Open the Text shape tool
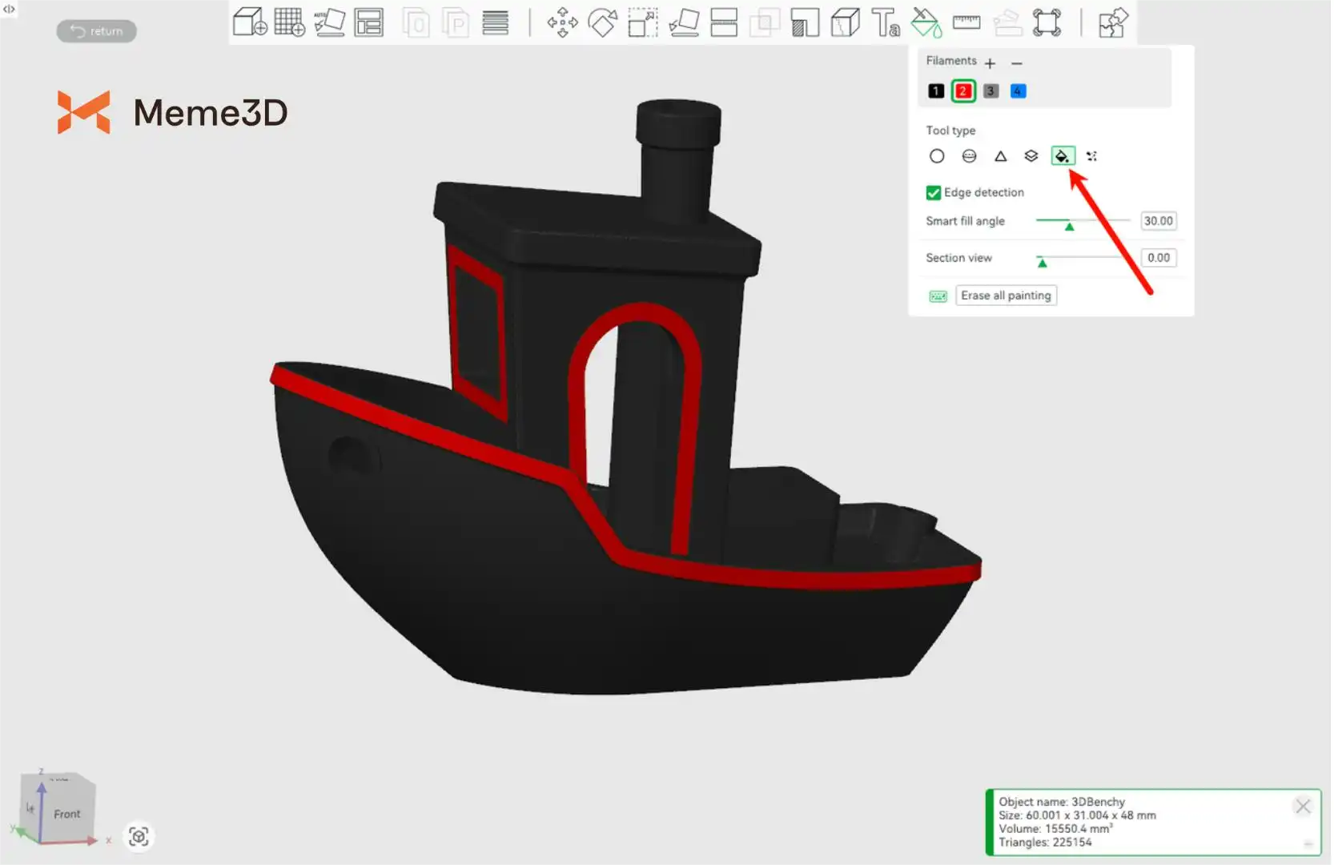This screenshot has height=865, width=1334. pyautogui.click(x=885, y=22)
